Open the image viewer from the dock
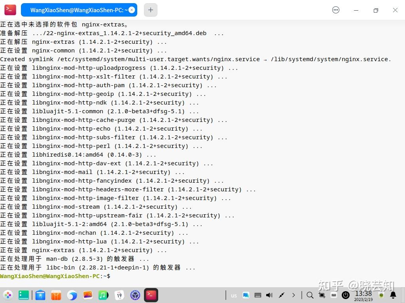 click(87, 295)
